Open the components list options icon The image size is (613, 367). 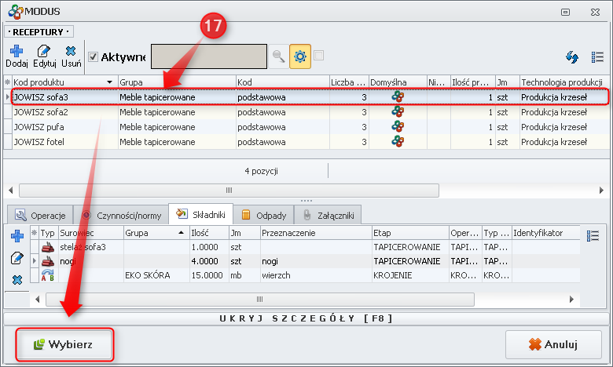[593, 235]
